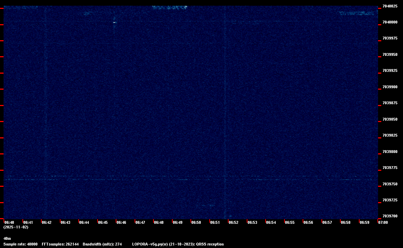Click the 06:46 time axis label
The width and height of the screenshot is (403, 248).
pyautogui.click(x=121, y=222)
